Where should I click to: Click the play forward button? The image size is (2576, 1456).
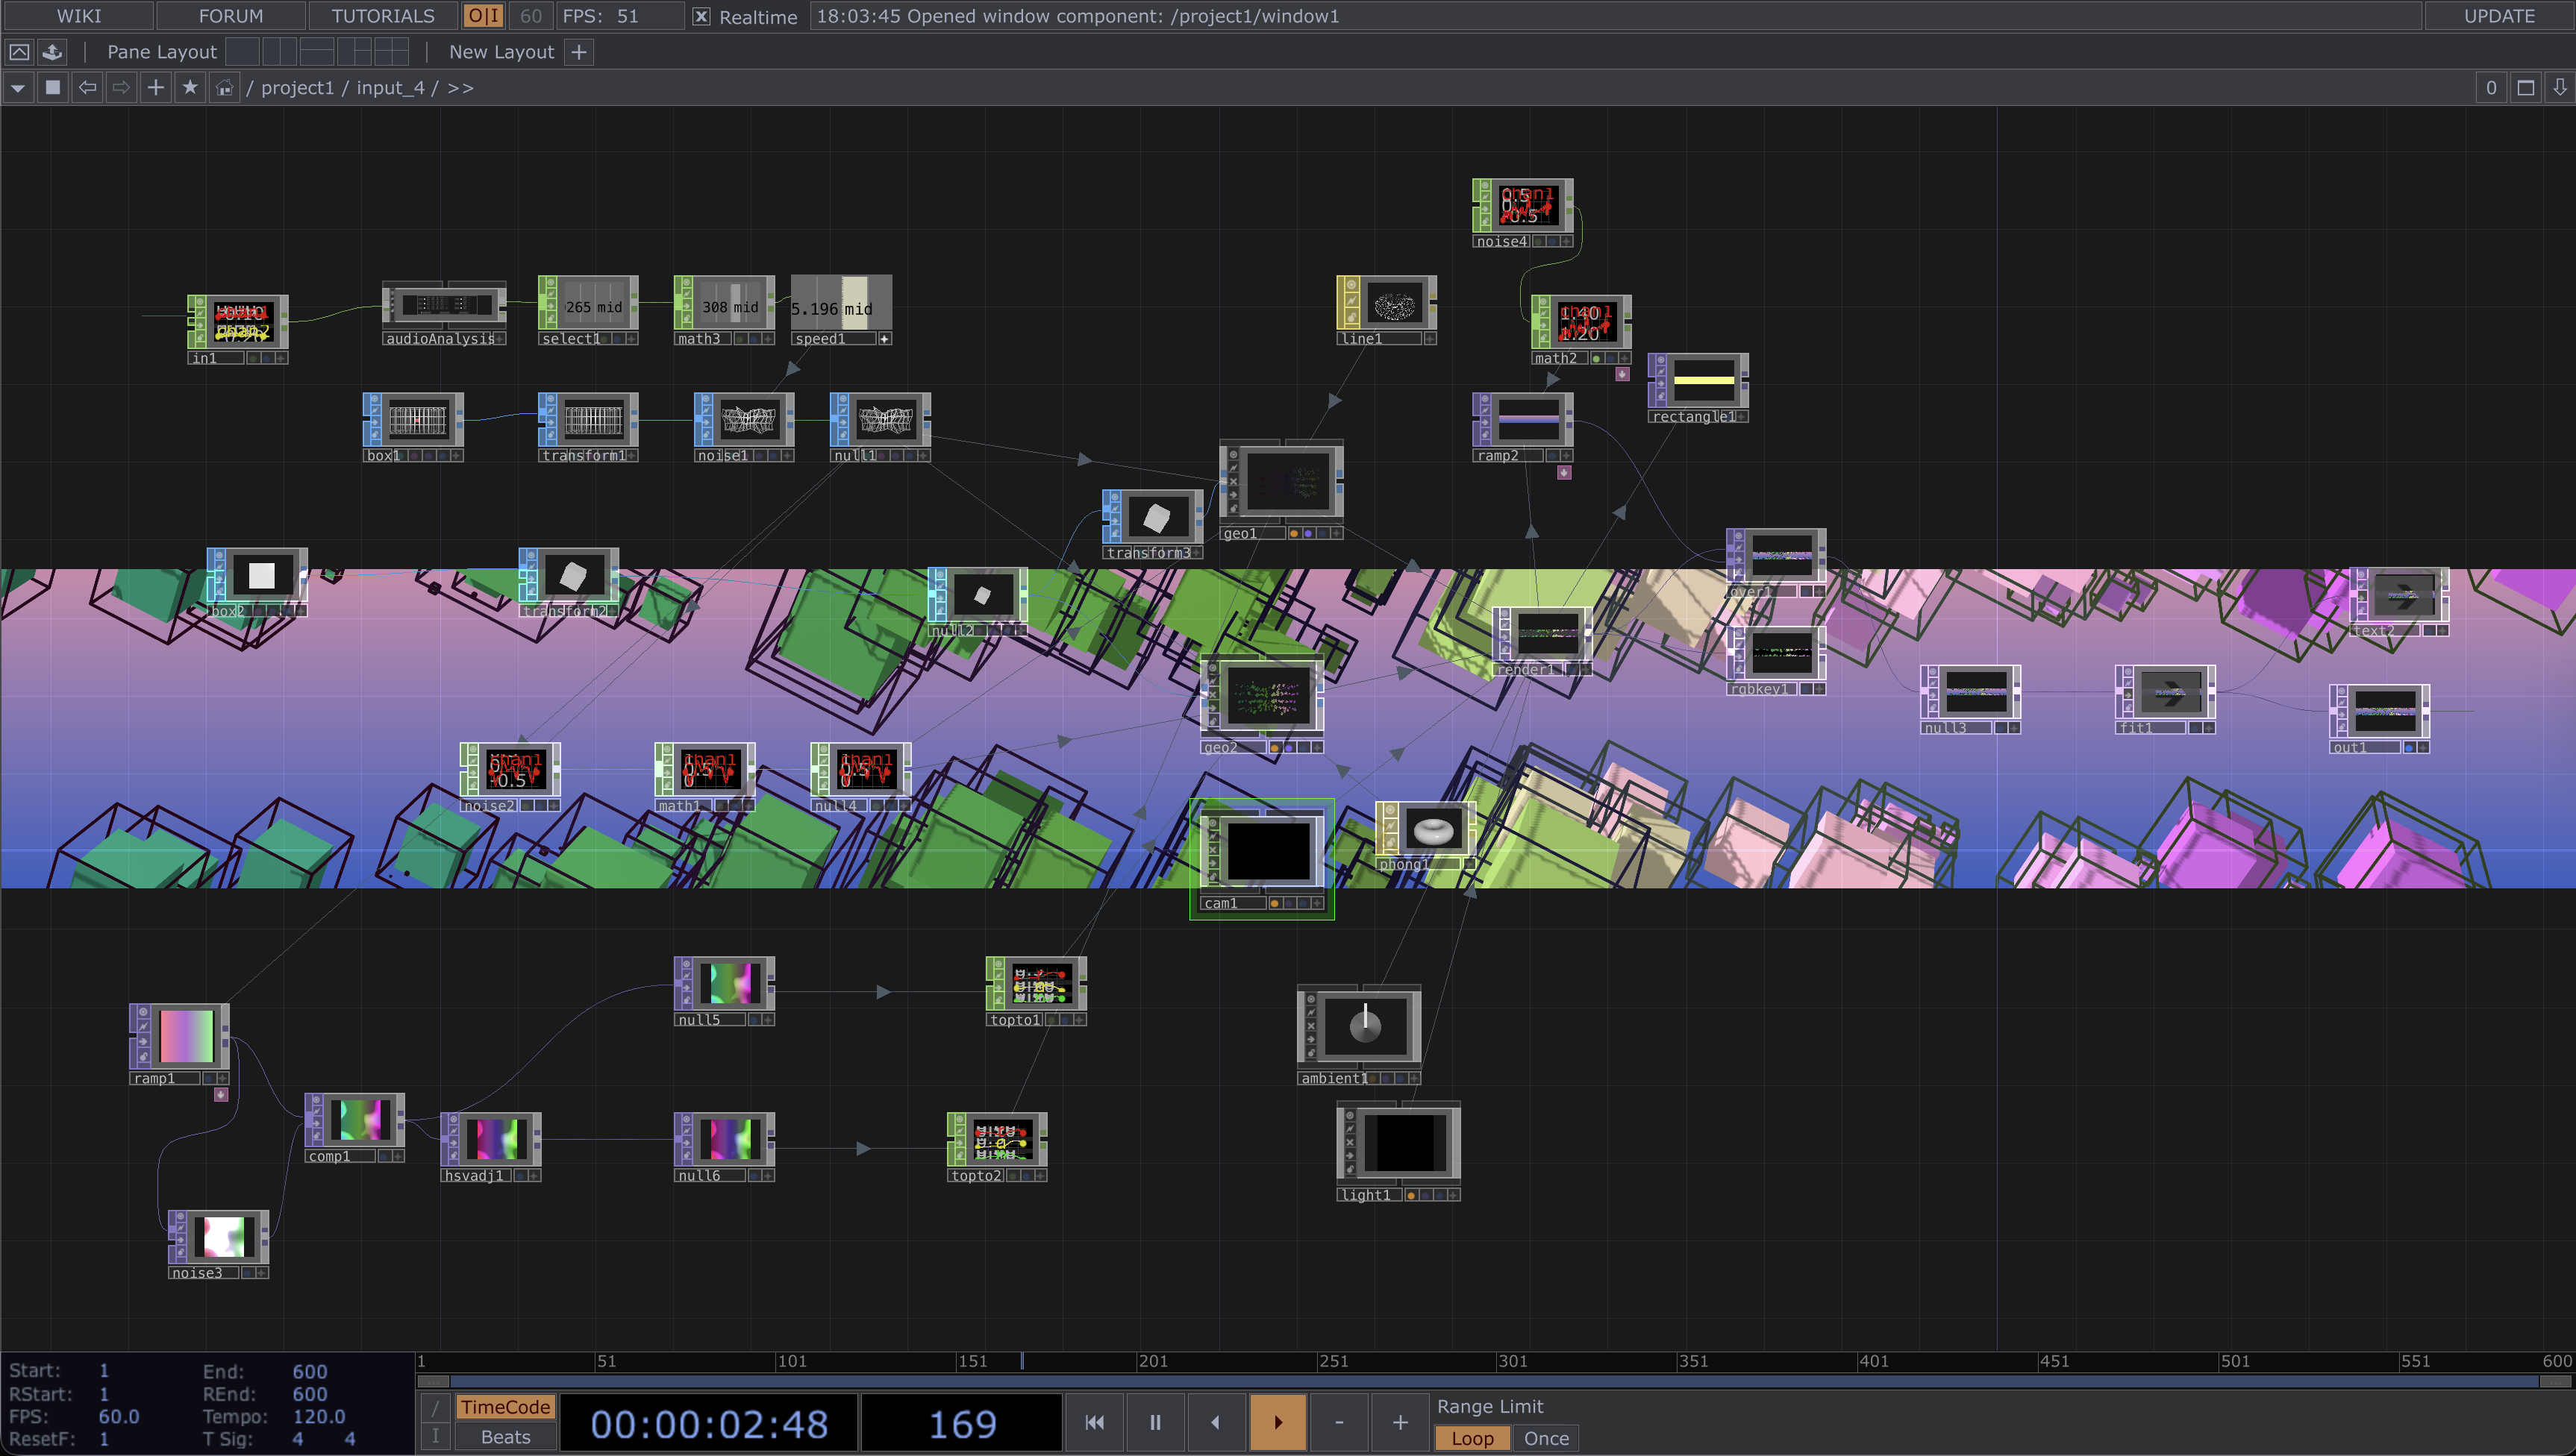coord(1278,1422)
